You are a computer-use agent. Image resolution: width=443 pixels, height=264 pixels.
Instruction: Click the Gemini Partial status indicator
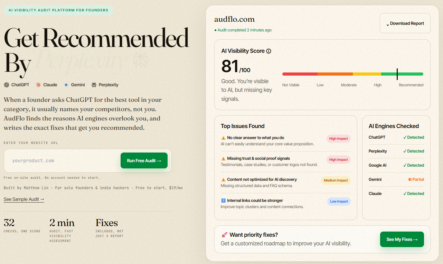(416, 179)
